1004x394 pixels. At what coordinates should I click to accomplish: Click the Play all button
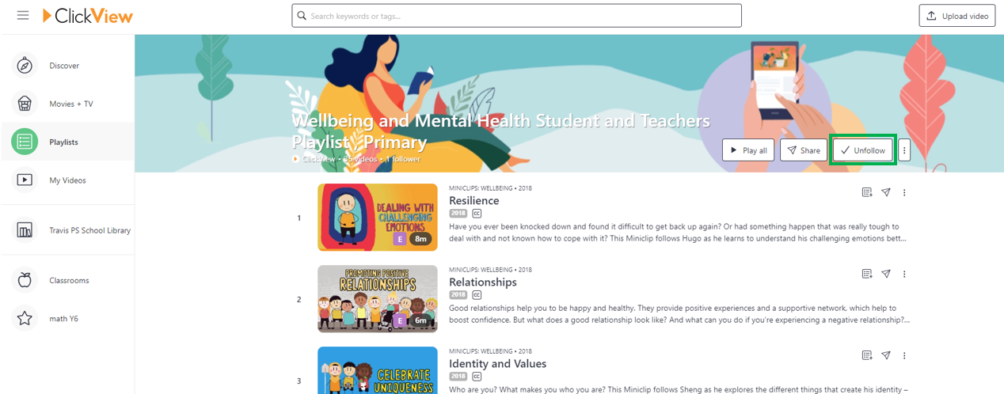tap(748, 150)
